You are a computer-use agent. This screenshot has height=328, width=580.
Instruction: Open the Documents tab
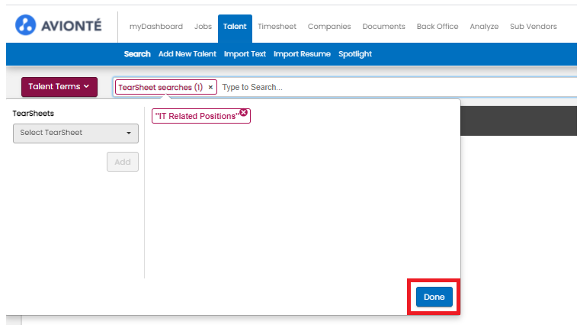point(384,27)
